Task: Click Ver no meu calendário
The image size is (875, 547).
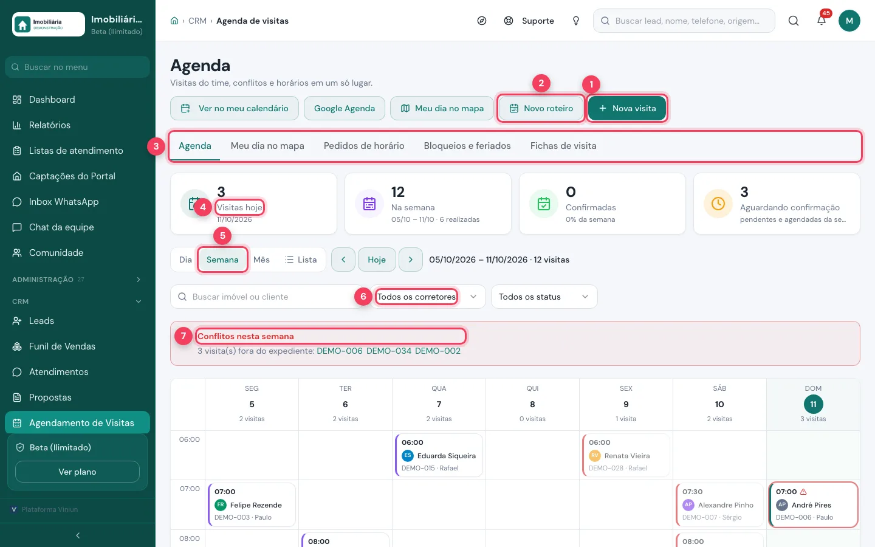Action: [235, 108]
